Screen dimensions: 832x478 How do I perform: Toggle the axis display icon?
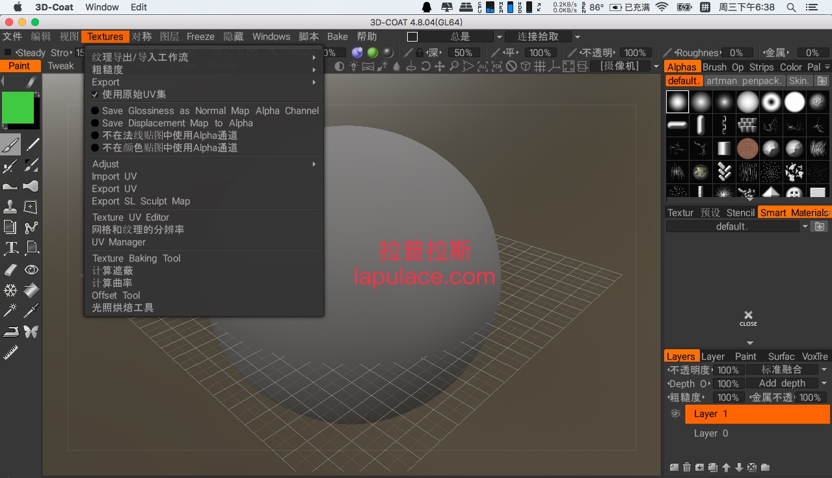click(x=554, y=66)
